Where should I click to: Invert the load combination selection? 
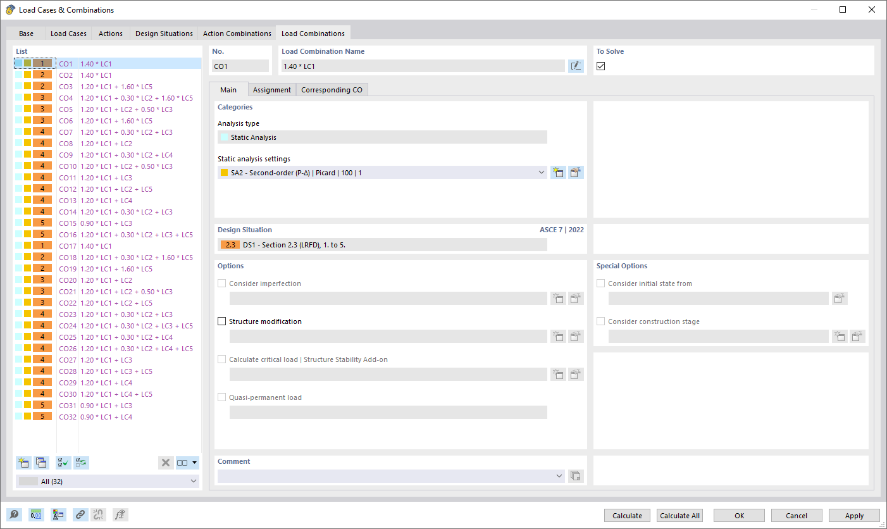[x=81, y=463]
